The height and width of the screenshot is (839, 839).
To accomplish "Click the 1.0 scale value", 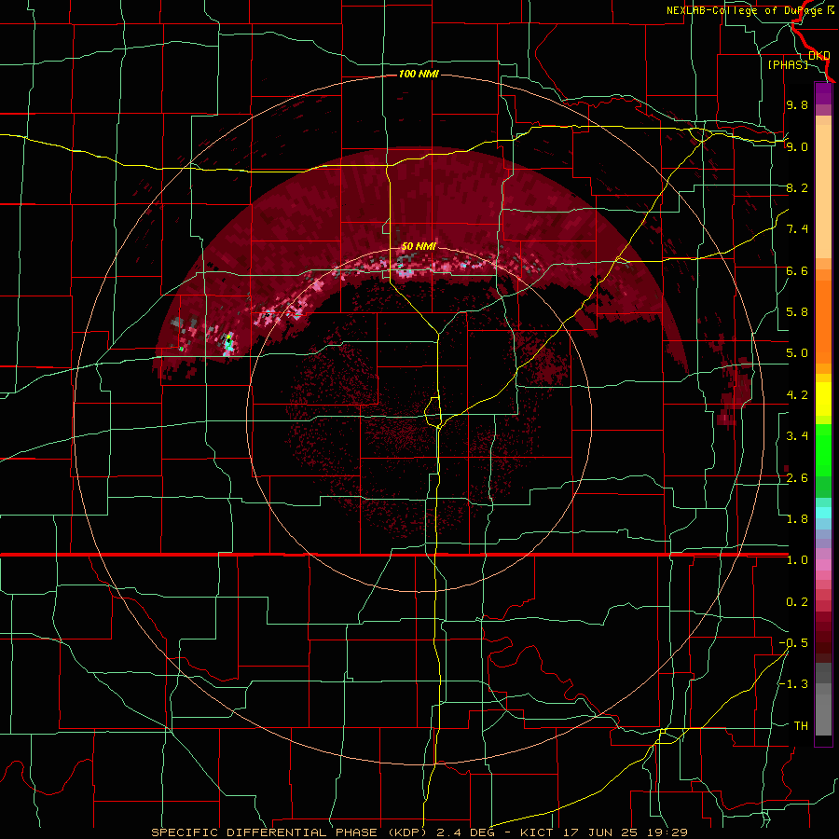I will (797, 560).
